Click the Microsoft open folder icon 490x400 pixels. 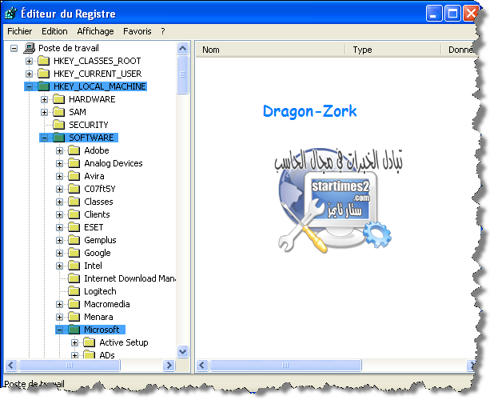click(74, 330)
